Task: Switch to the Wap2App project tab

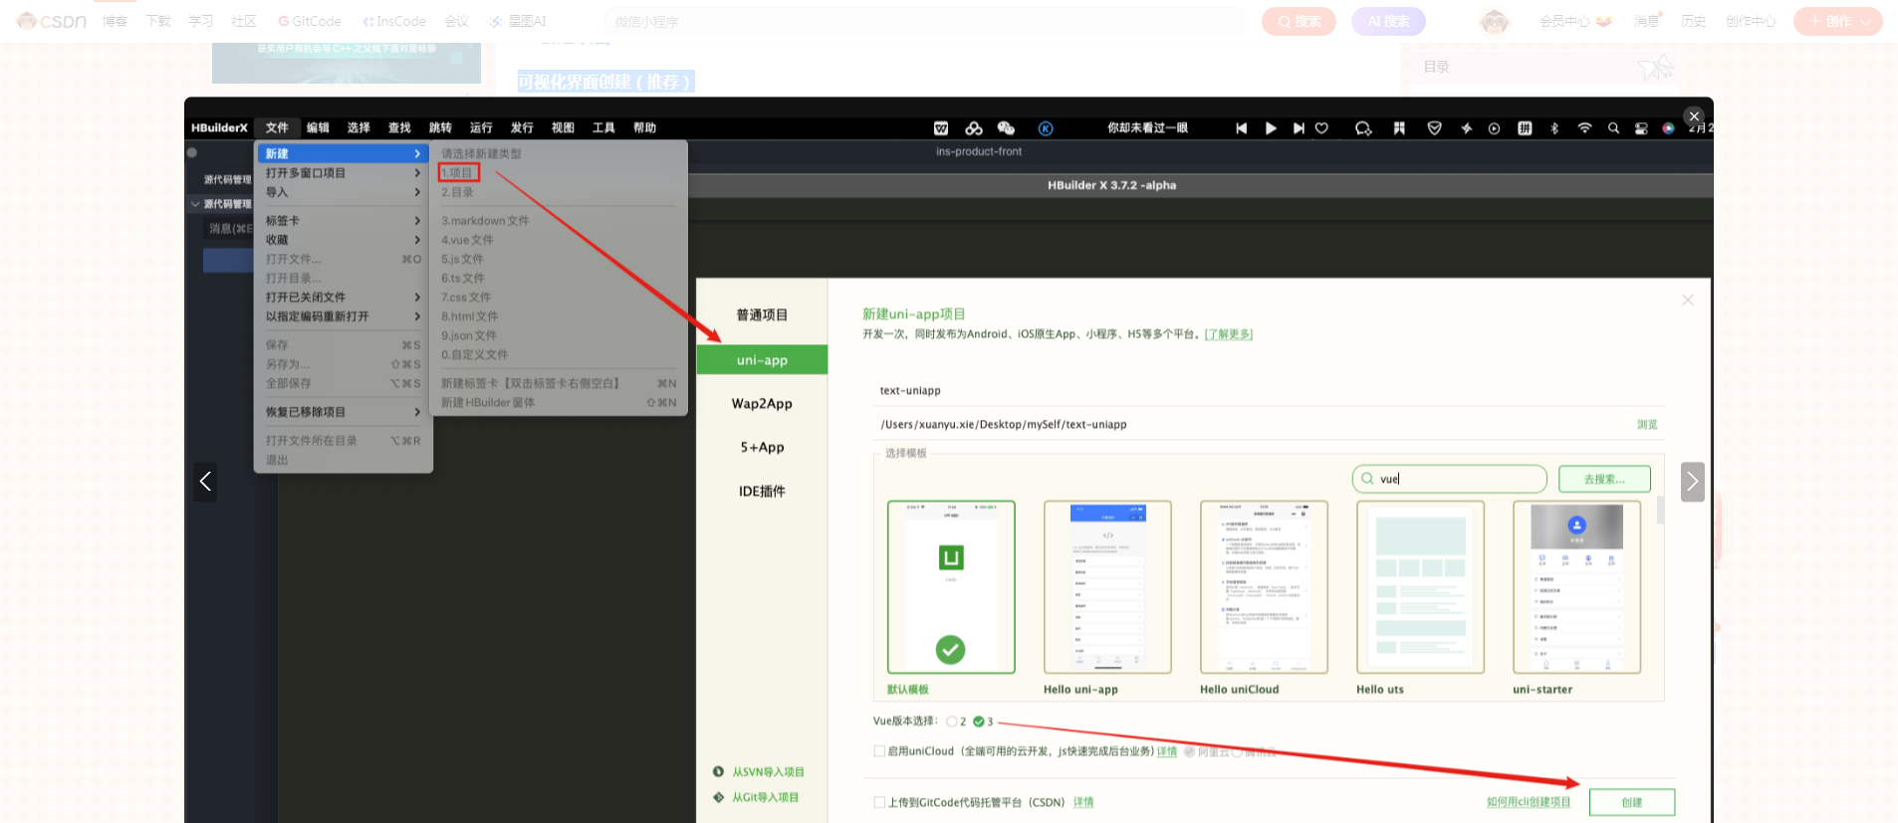Action: click(x=762, y=404)
